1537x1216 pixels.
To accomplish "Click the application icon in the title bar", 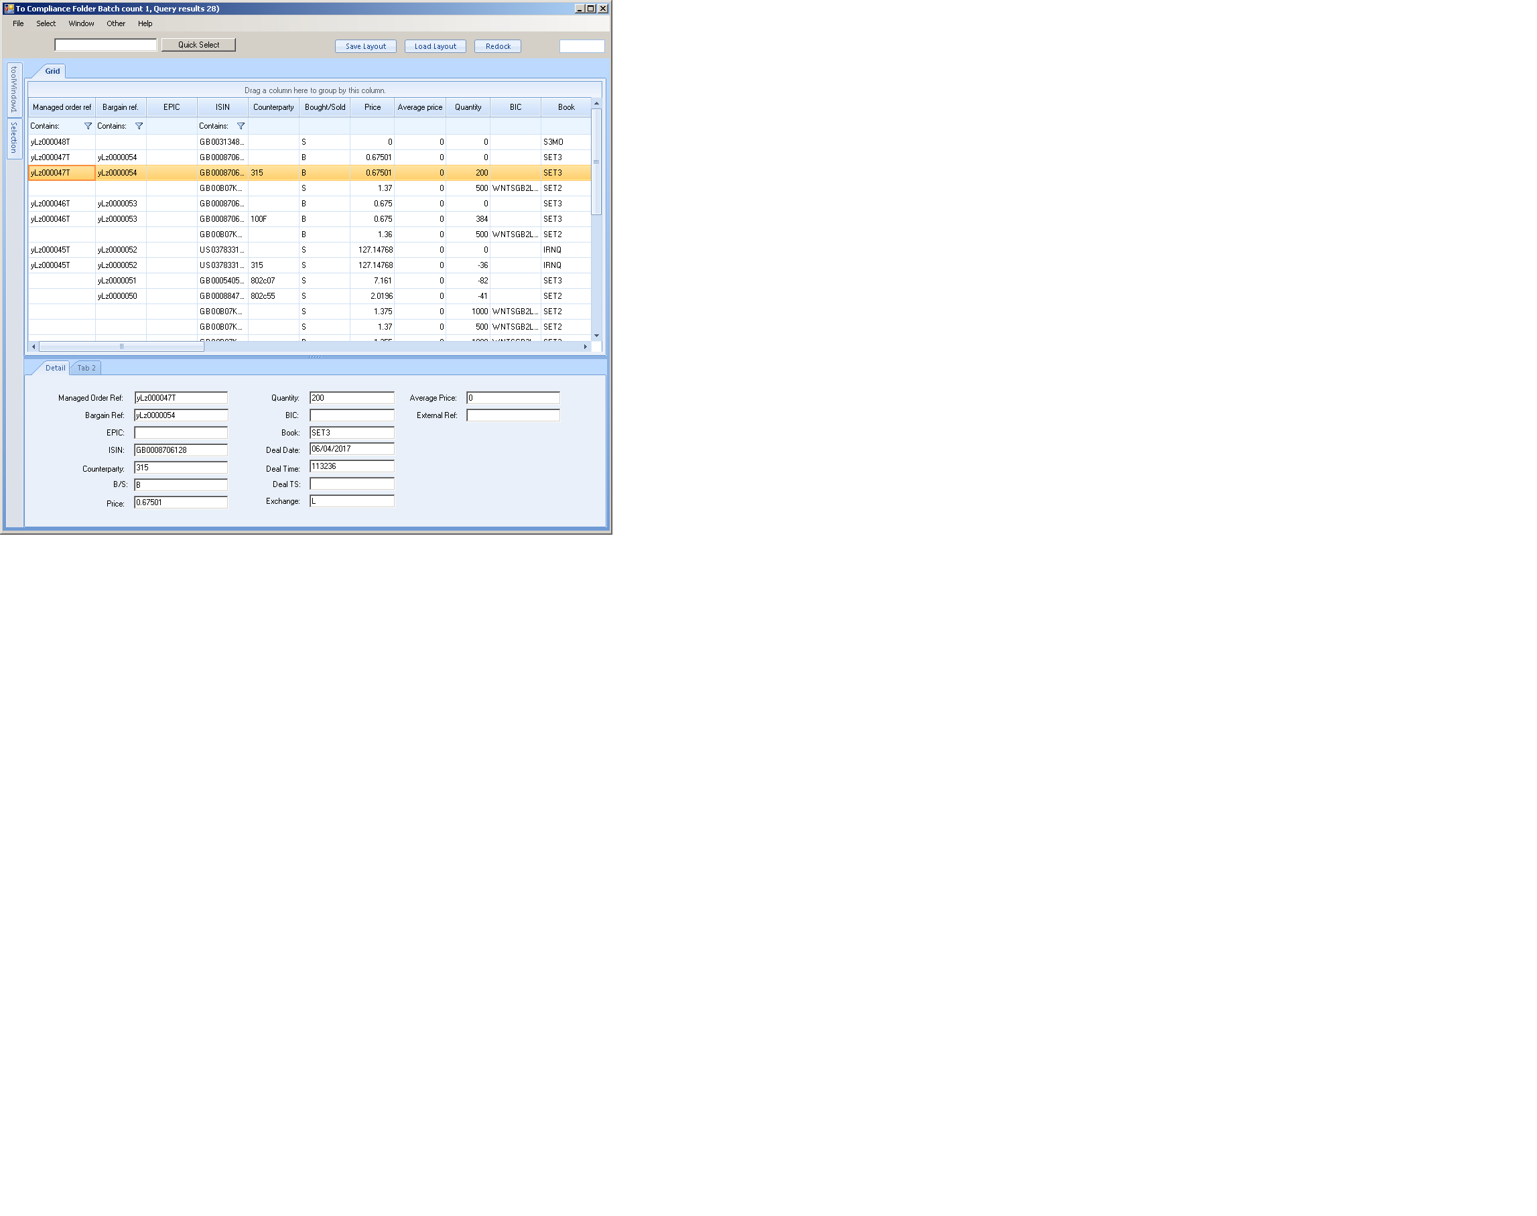I will (9, 9).
